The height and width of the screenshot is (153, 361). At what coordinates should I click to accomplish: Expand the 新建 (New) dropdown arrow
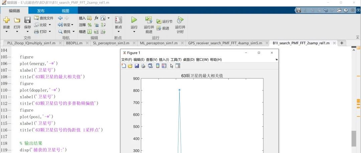point(6,32)
